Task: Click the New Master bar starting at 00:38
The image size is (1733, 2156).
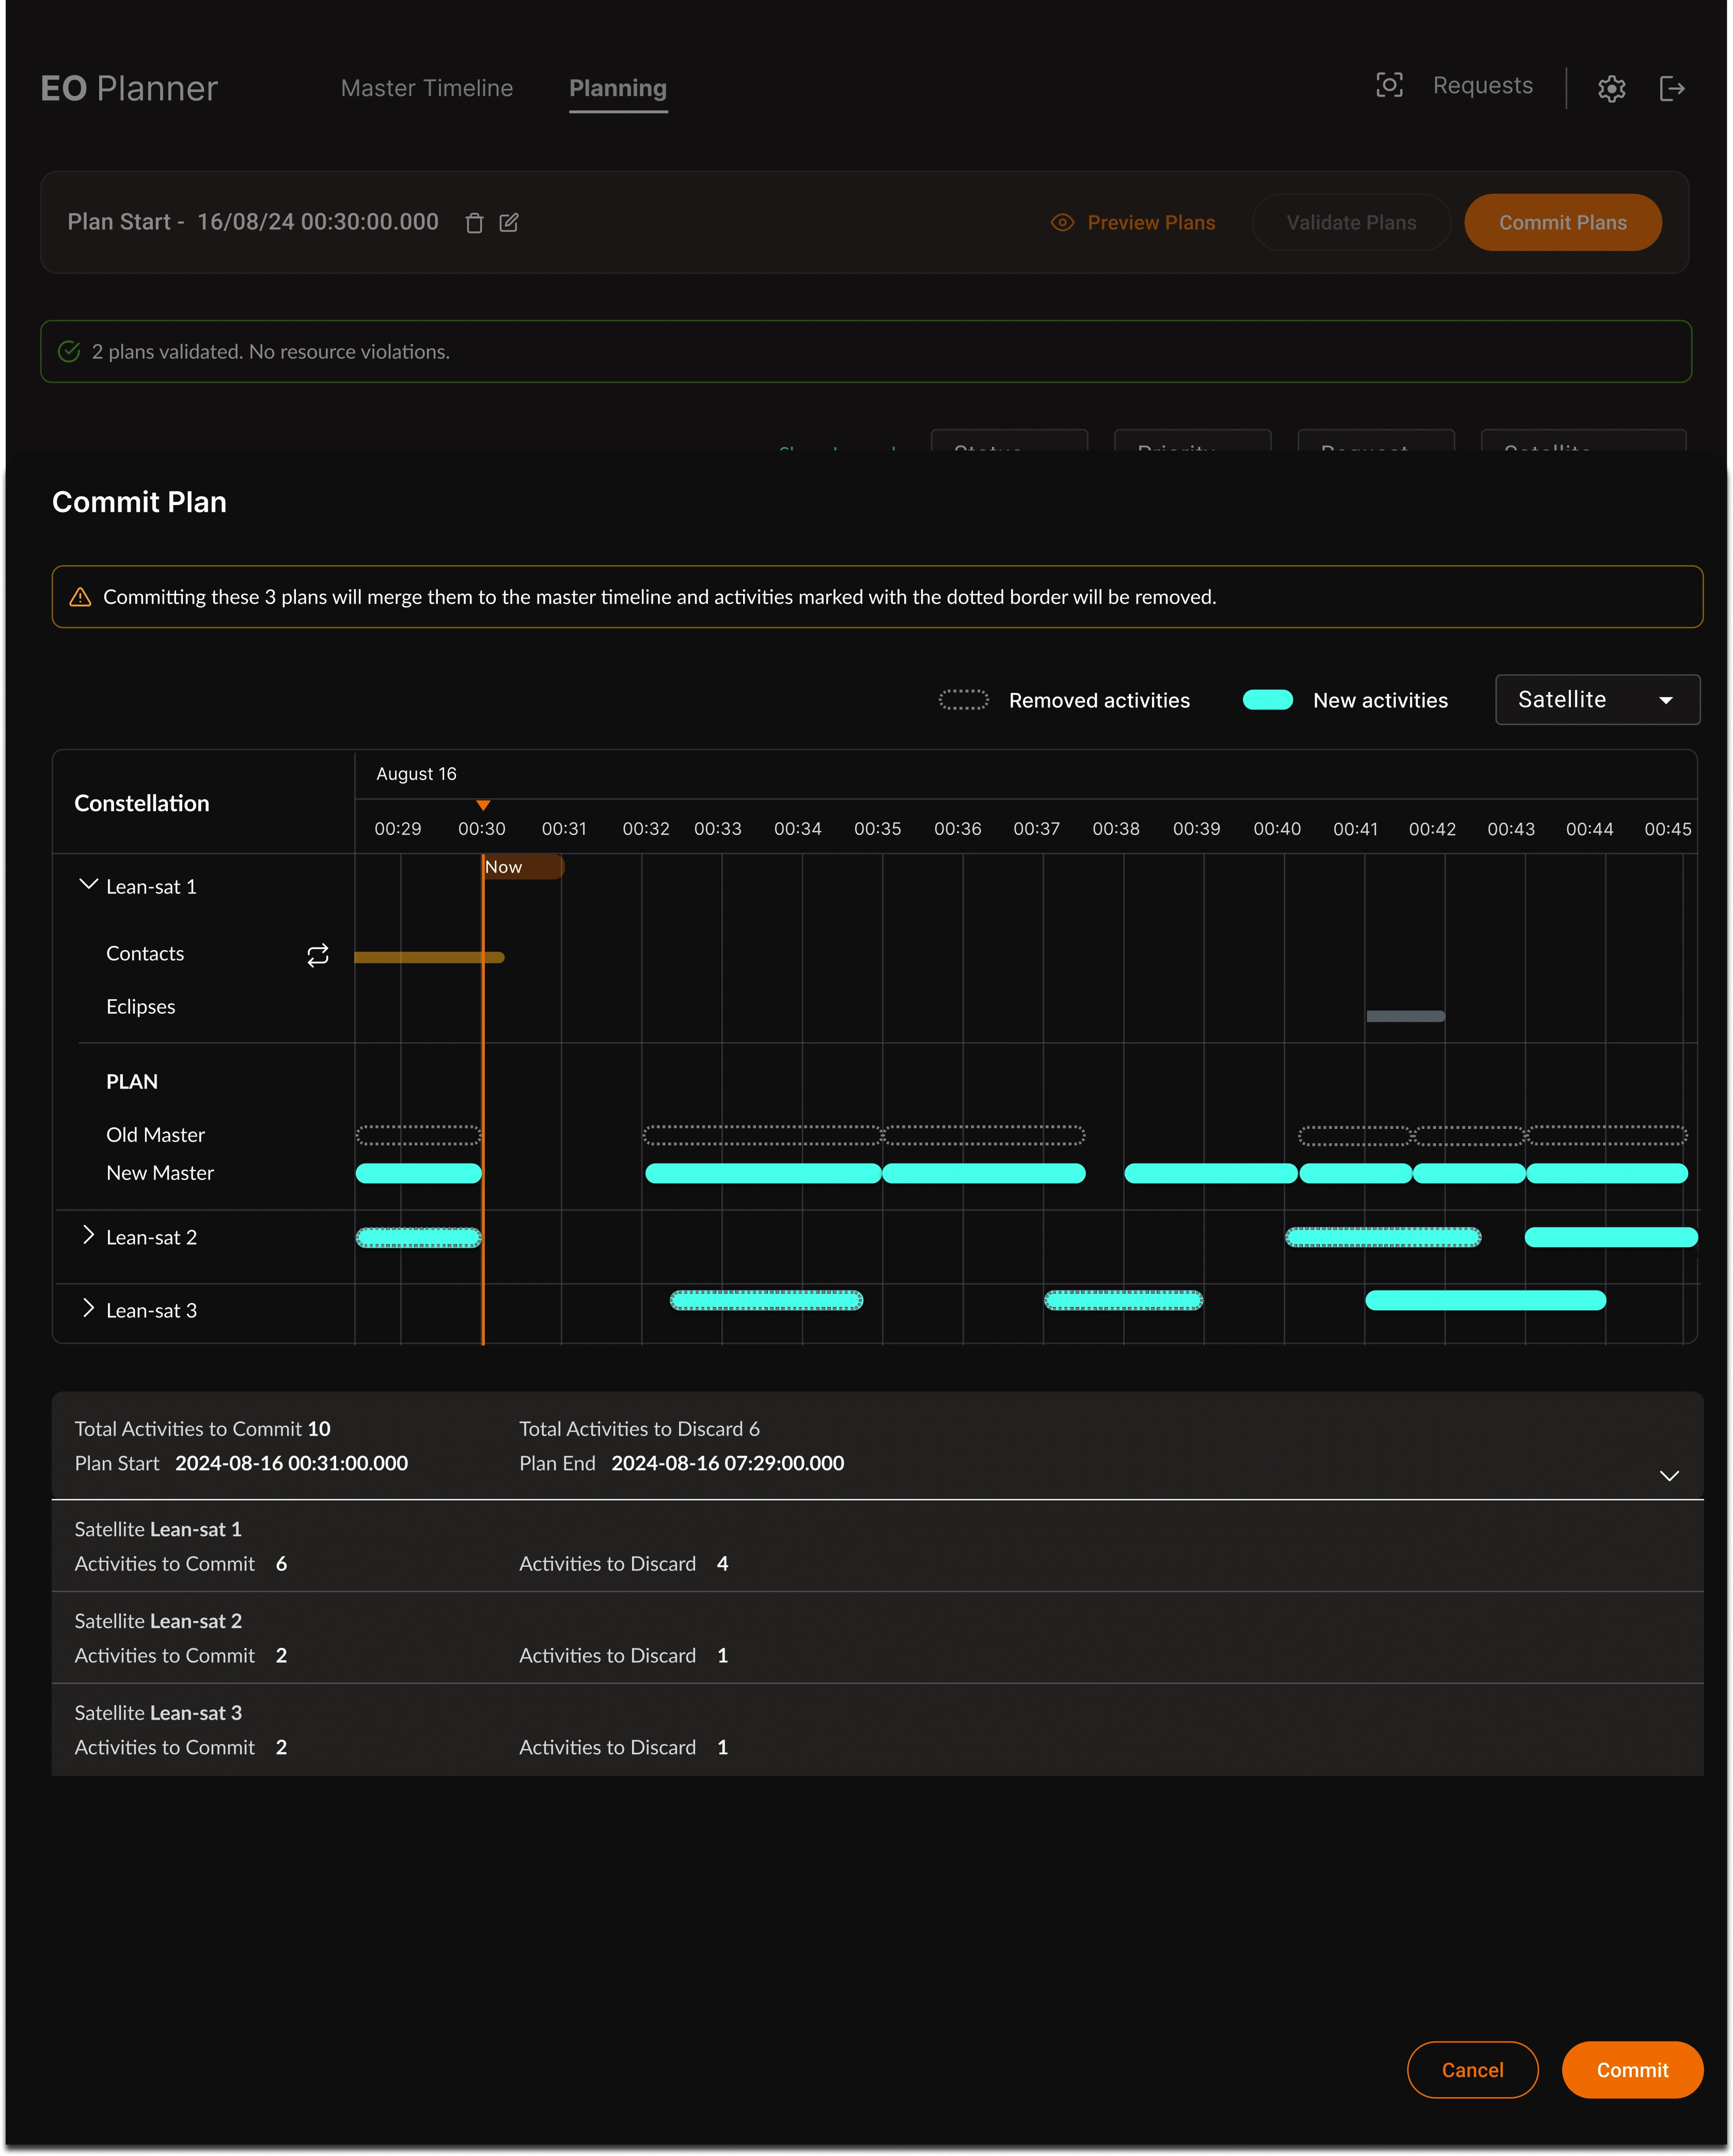Action: [1210, 1173]
